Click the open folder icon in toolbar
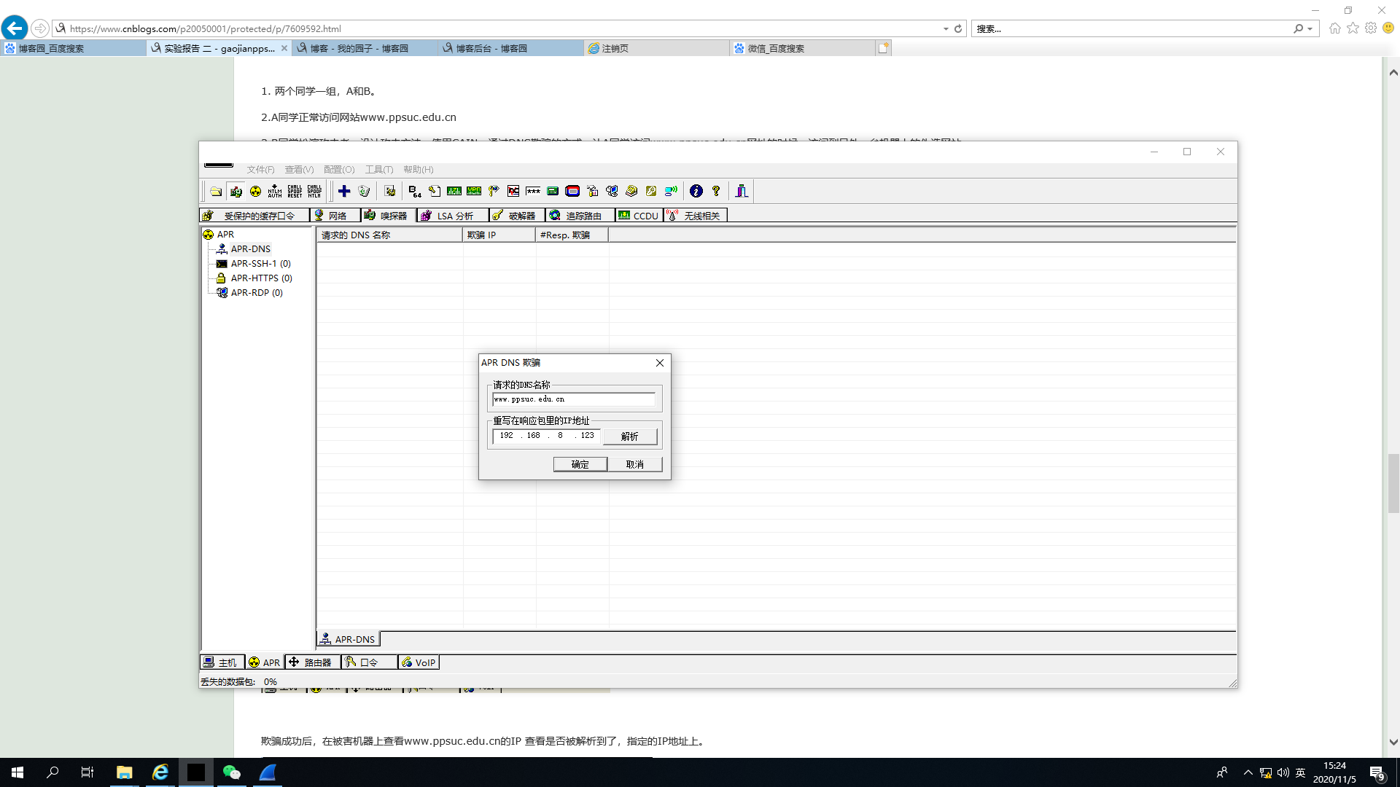Viewport: 1400px width, 787px height. click(x=216, y=191)
